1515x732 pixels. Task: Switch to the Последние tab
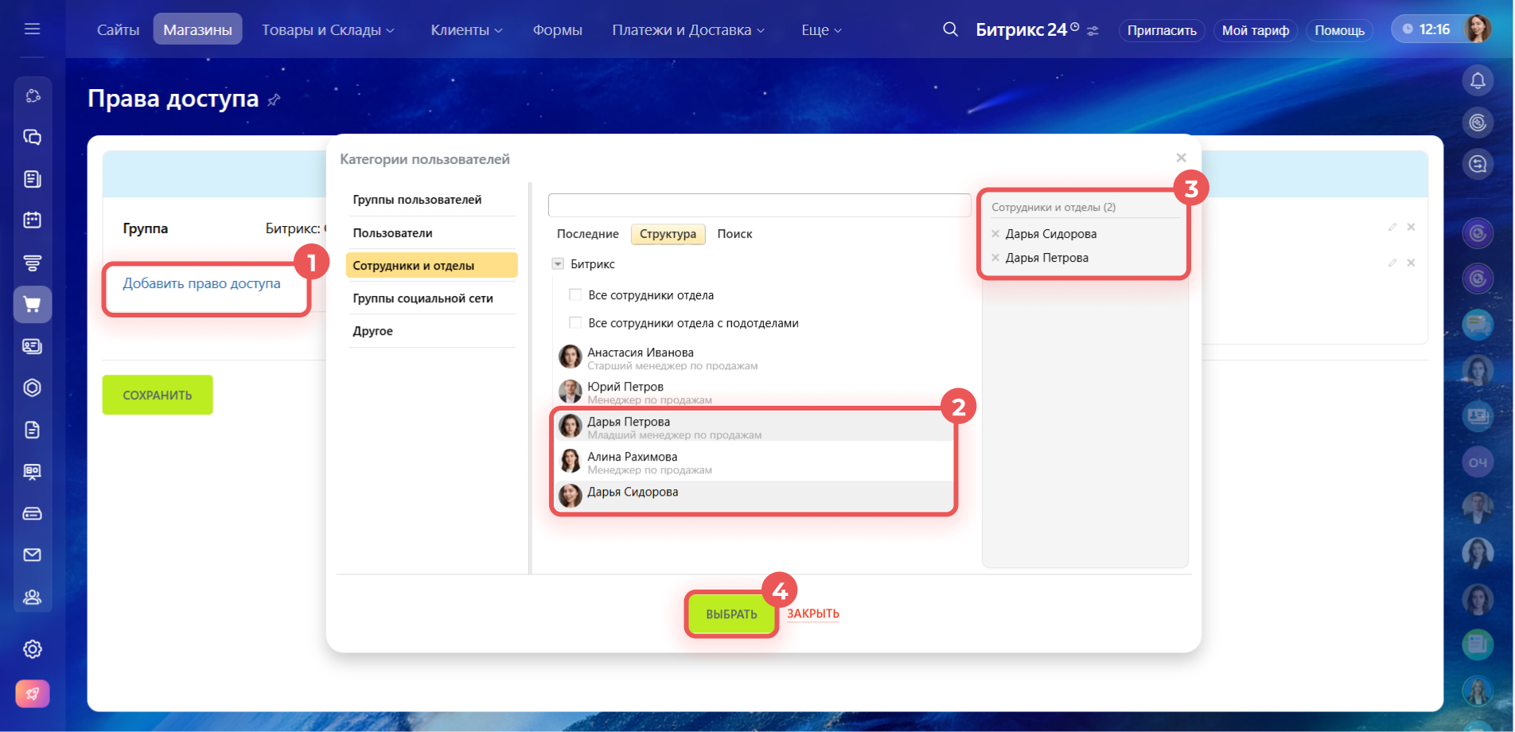click(587, 234)
